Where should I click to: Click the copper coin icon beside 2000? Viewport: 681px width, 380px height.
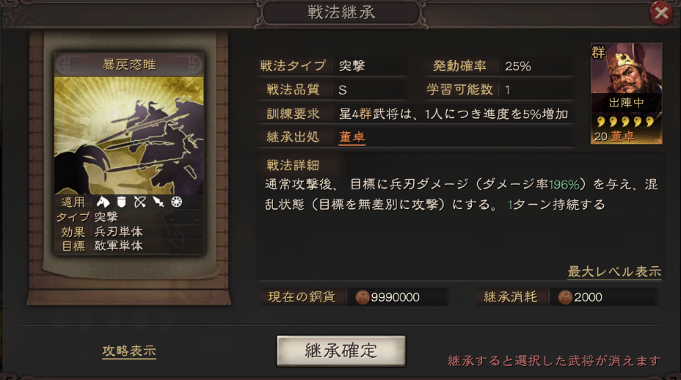(x=564, y=298)
